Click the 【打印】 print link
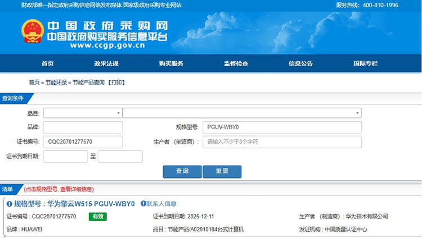Screen dimensions: 422x238 pos(115,83)
